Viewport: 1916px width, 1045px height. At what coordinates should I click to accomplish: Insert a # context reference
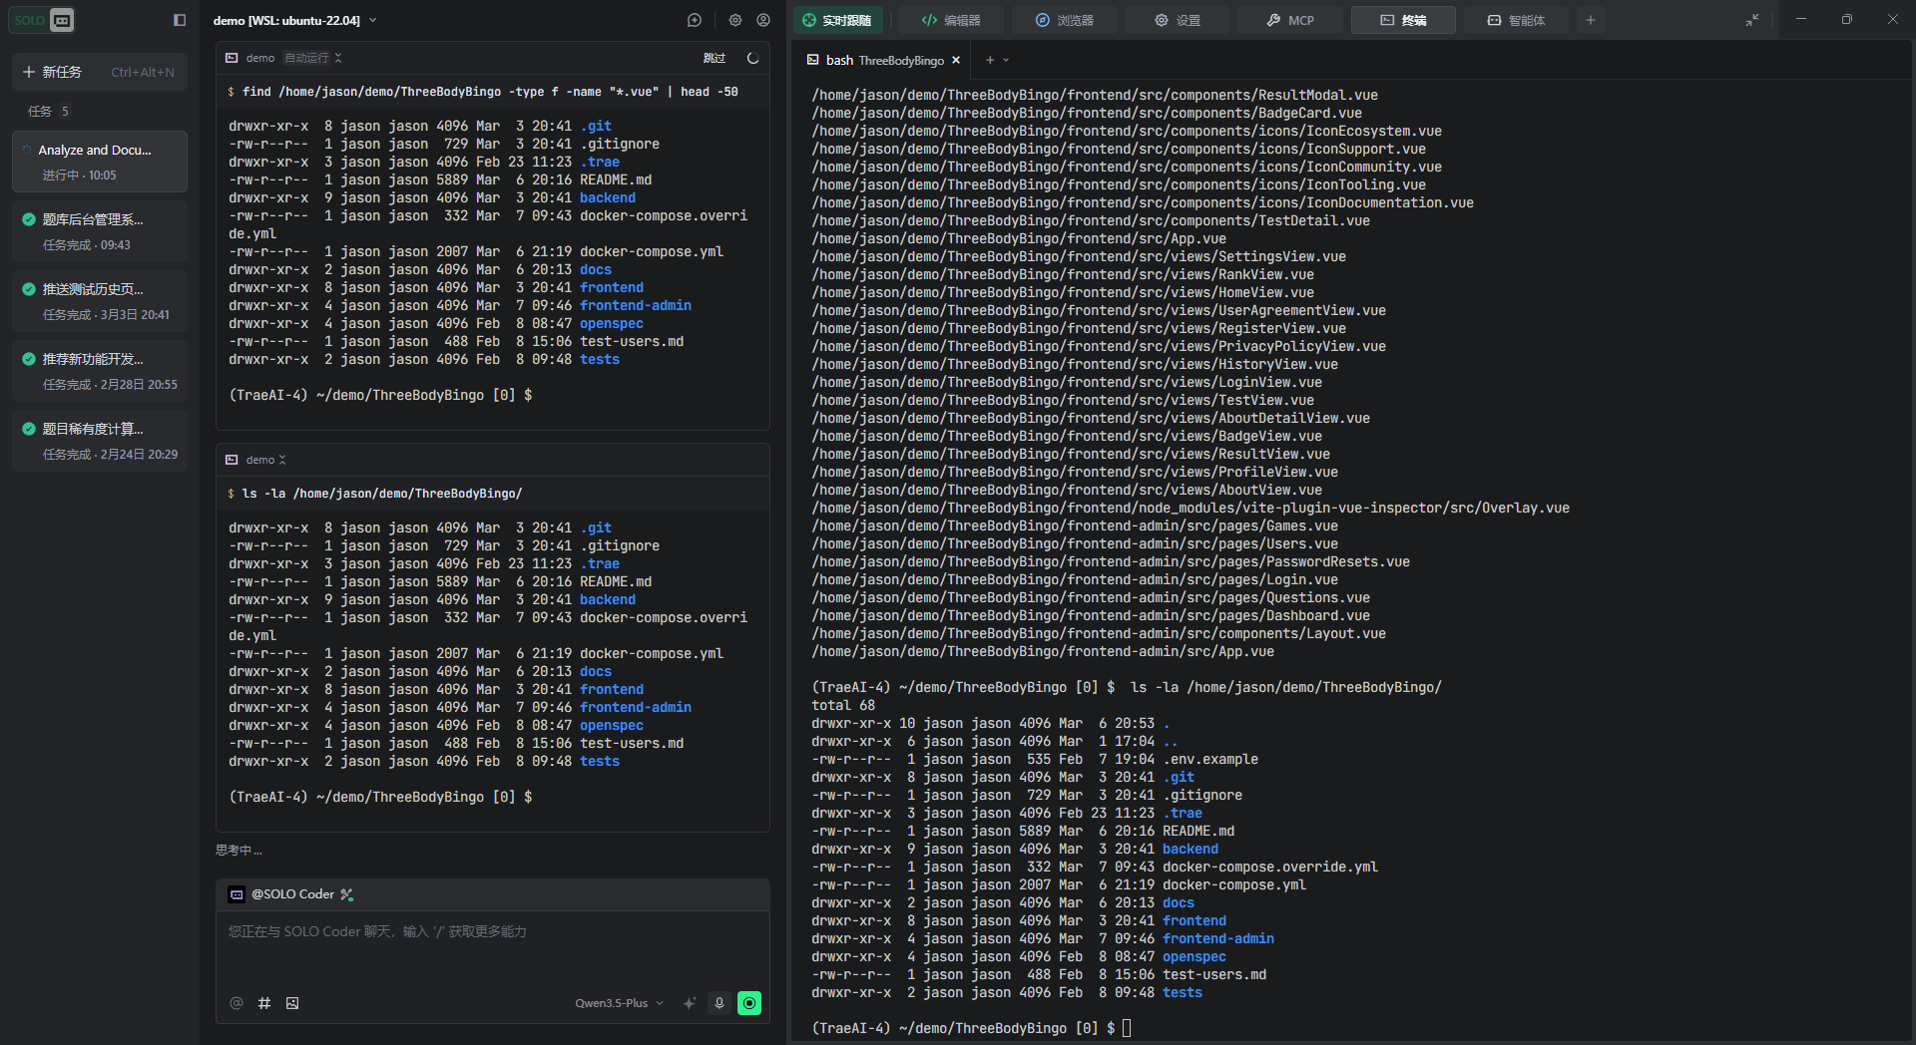(x=264, y=1003)
